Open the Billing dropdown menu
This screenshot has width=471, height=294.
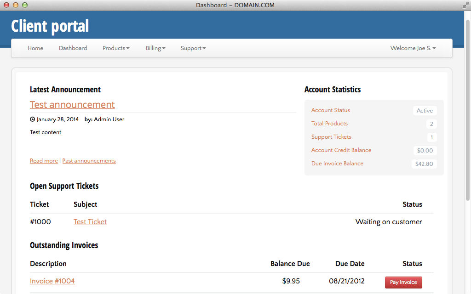tap(155, 48)
